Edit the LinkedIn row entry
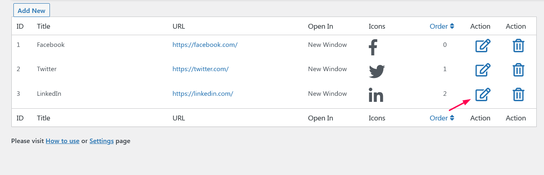Image resolution: width=544 pixels, height=175 pixels. click(x=483, y=95)
